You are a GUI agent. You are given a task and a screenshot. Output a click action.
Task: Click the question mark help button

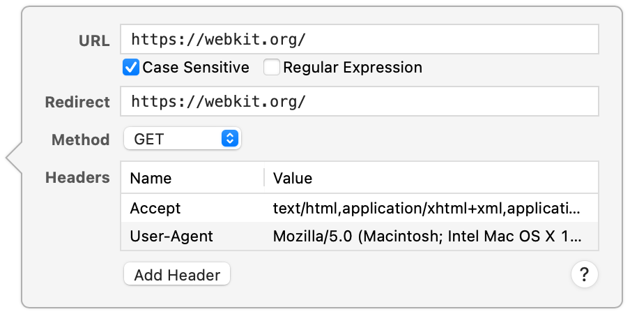[x=584, y=274]
